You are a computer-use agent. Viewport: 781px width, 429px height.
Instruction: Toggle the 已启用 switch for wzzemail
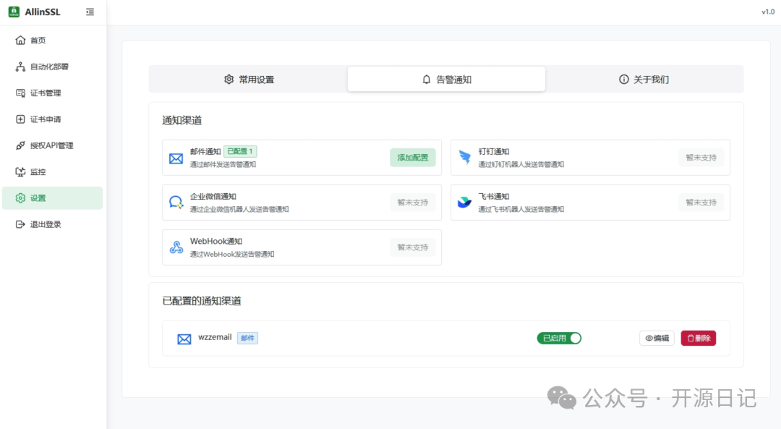559,339
